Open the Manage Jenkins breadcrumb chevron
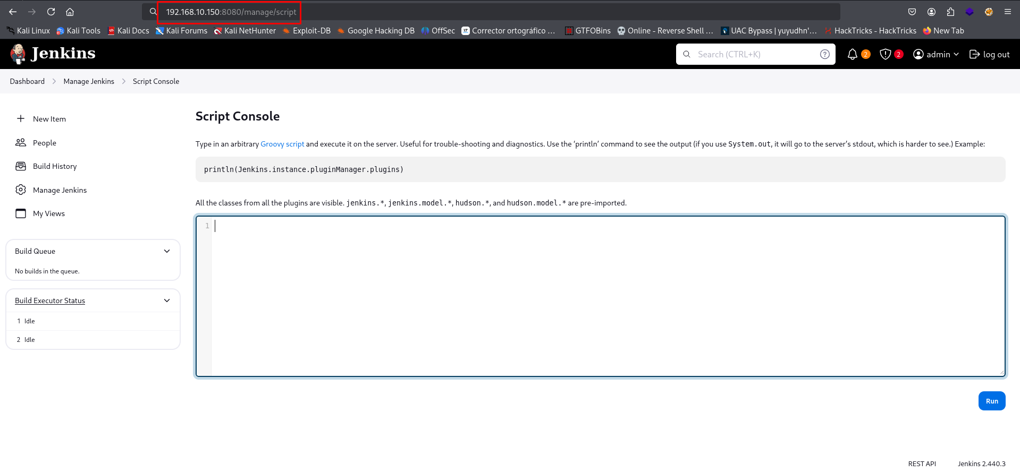The height and width of the screenshot is (472, 1020). (x=124, y=81)
